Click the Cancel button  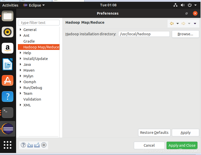click(149, 145)
